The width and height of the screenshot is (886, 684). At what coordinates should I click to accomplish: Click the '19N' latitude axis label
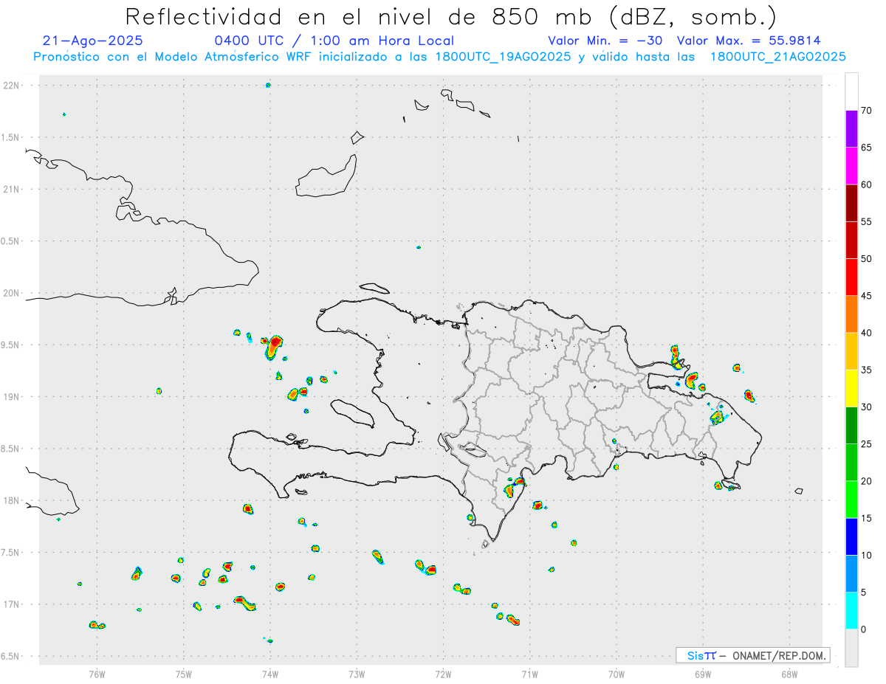(12, 397)
